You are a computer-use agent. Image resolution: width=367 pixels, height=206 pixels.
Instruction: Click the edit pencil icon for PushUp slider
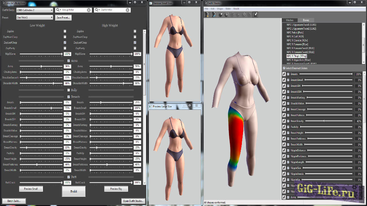pos(284,127)
